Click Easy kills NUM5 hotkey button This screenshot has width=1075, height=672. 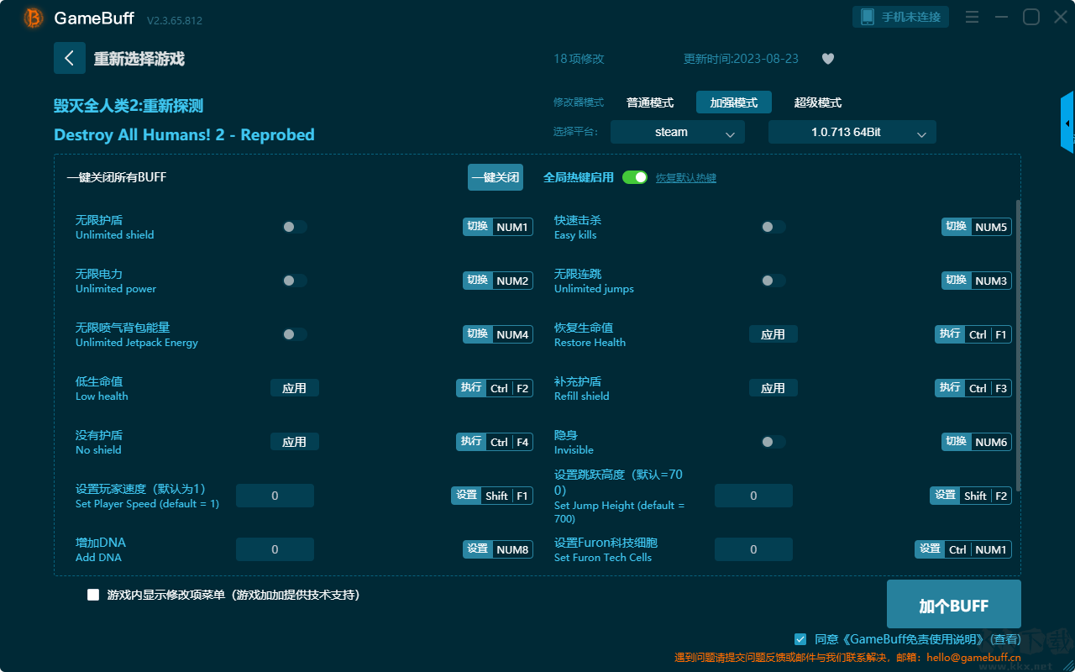[977, 227]
